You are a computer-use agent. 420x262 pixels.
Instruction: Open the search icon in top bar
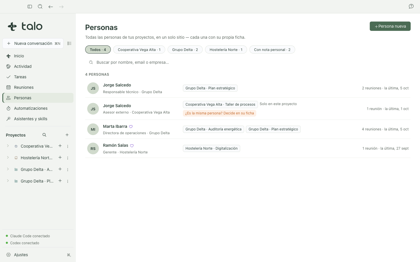40,7
